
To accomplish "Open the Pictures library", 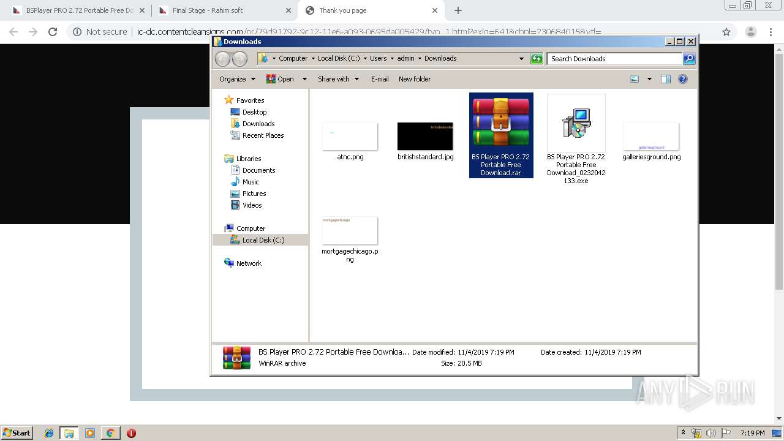I will tap(254, 194).
